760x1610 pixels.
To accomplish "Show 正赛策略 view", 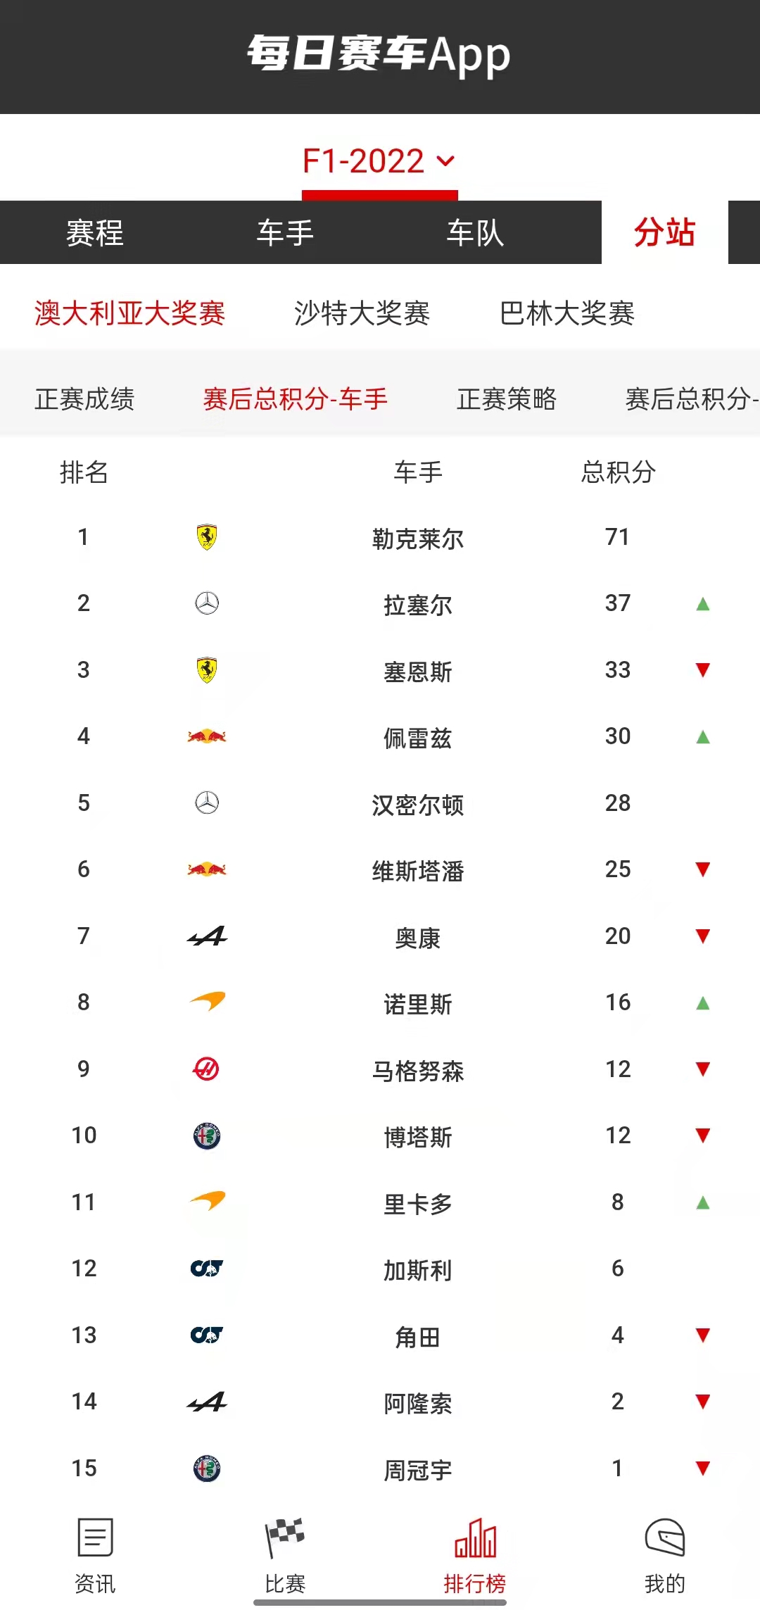I will tap(507, 399).
